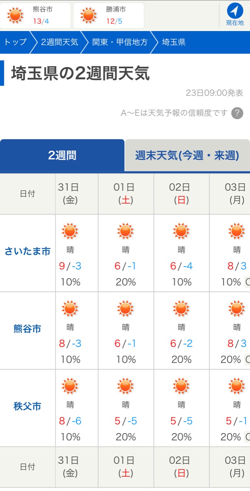Go to トップ breadcrumb

15,42
